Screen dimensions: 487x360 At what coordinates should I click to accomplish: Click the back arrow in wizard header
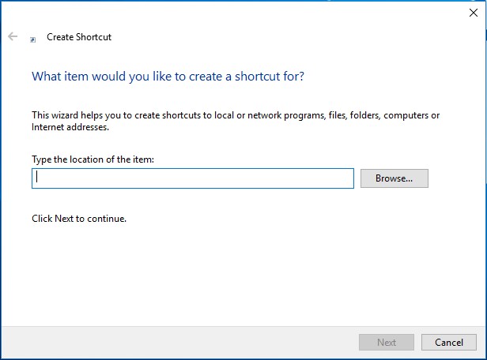(13, 36)
